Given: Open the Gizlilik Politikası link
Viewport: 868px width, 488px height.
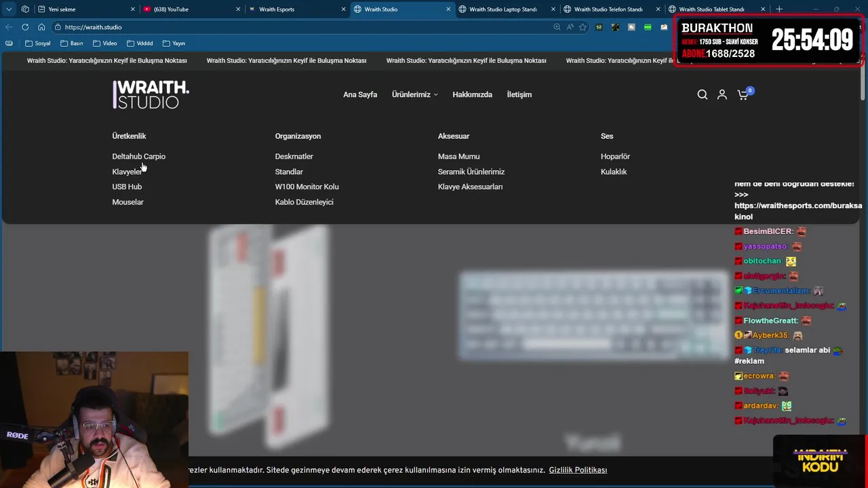Looking at the screenshot, I should coord(578,470).
